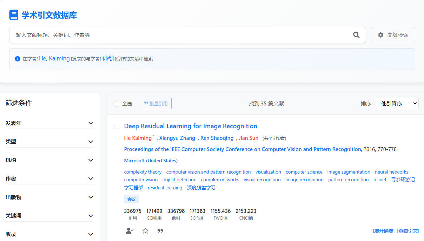Click the search magnifier icon
Screen dimensions: 424x241
(356, 35)
